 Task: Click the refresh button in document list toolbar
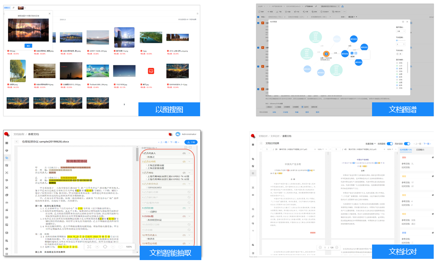tap(261, 11)
